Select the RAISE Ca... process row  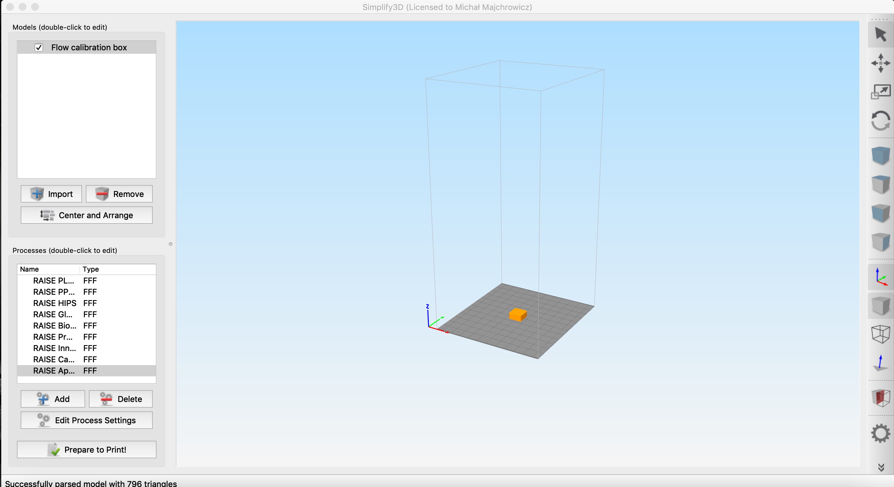[86, 359]
